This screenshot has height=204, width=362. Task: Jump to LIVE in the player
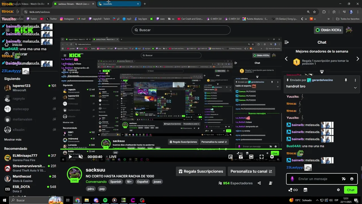113,157
